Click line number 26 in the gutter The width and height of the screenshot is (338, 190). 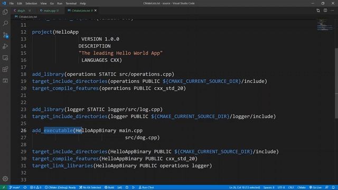[x=23, y=130]
